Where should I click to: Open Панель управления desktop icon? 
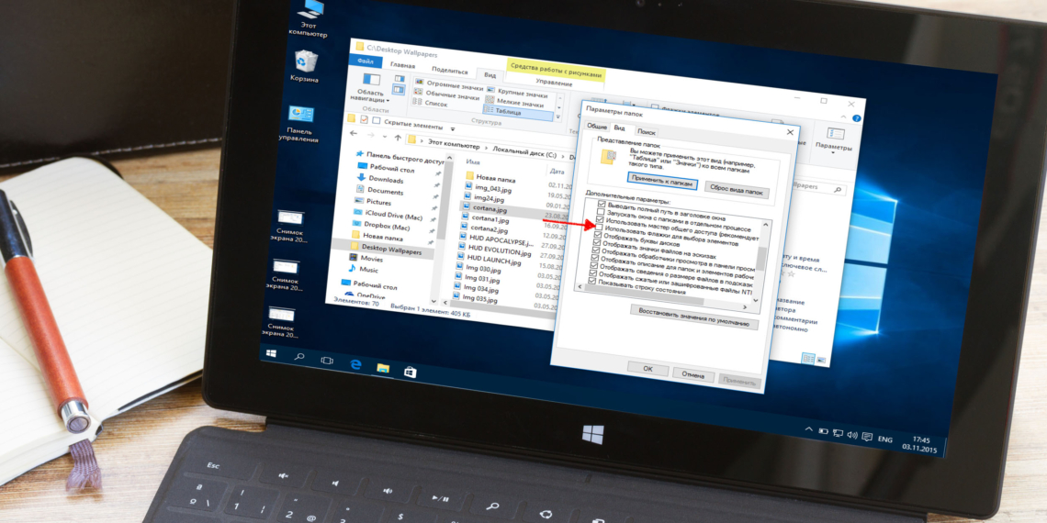300,116
